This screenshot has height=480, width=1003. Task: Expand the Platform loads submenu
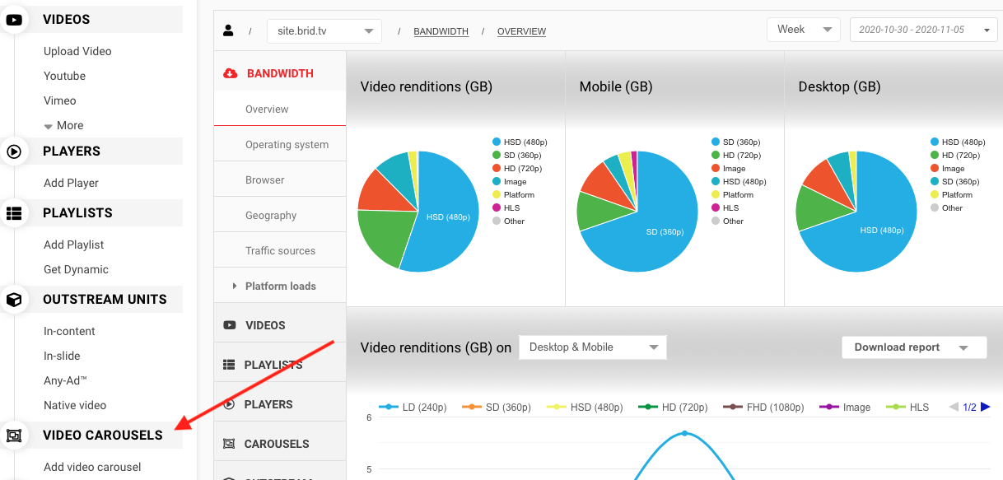tap(279, 286)
